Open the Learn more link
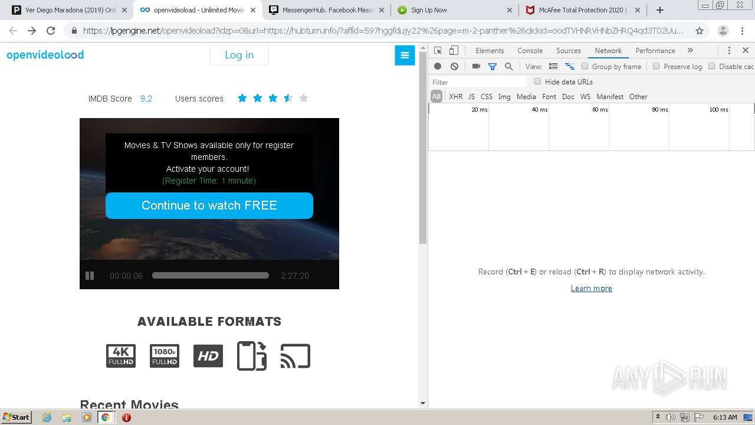This screenshot has width=755, height=425. (592, 288)
